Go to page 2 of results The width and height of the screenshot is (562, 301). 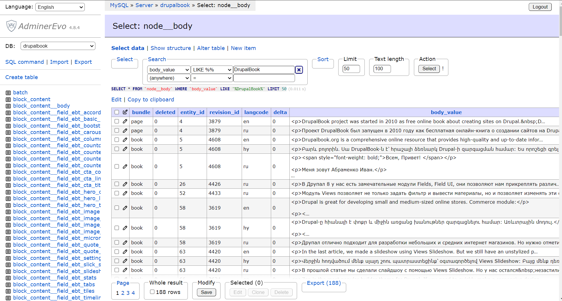tap(123, 293)
